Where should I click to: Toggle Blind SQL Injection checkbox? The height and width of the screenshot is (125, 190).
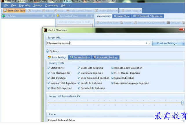49,88
